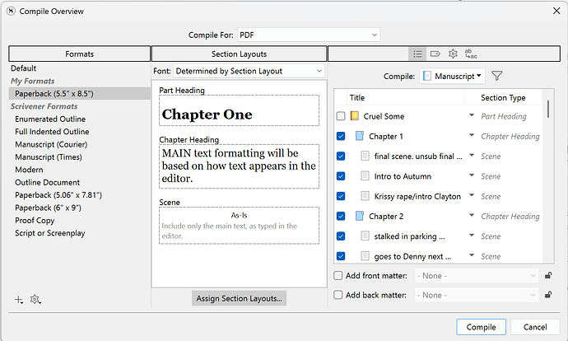Click the Compile button
Viewport: 568px width, 341px height.
pos(481,327)
